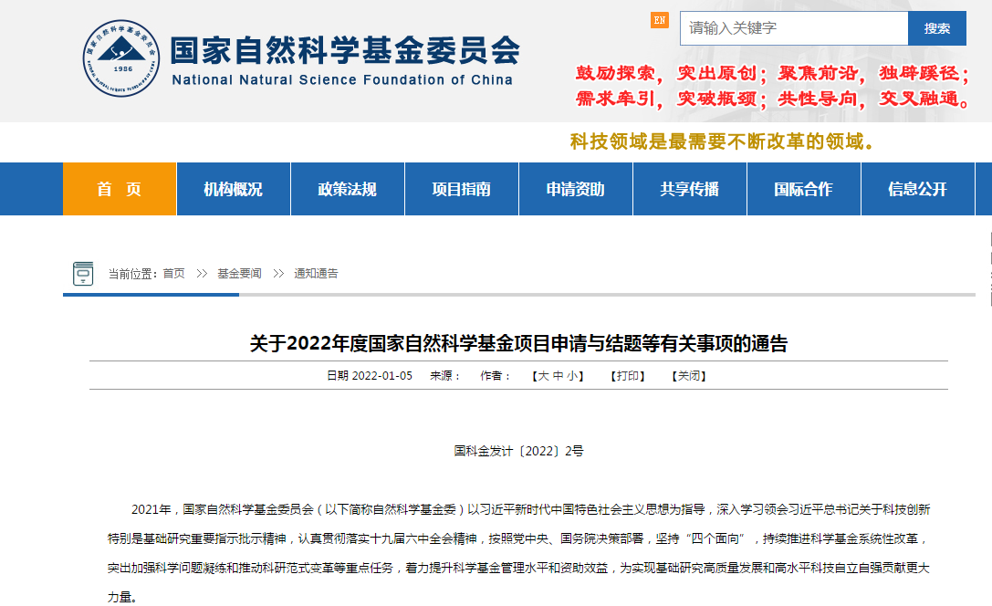The height and width of the screenshot is (606, 992).
Task: Select the 项目指南 menu item
Action: click(461, 189)
